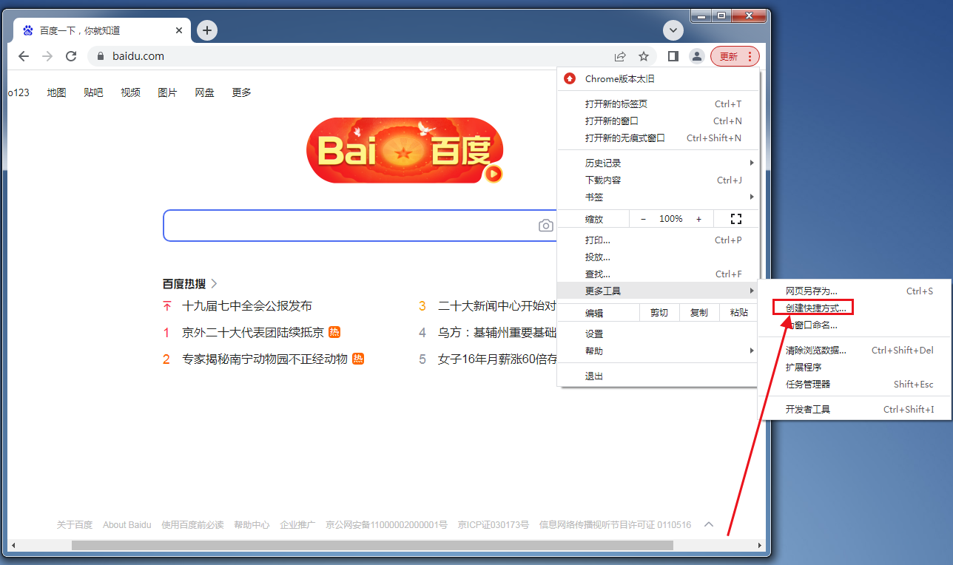Select 创建快捷方式... in submenu

coord(855,308)
